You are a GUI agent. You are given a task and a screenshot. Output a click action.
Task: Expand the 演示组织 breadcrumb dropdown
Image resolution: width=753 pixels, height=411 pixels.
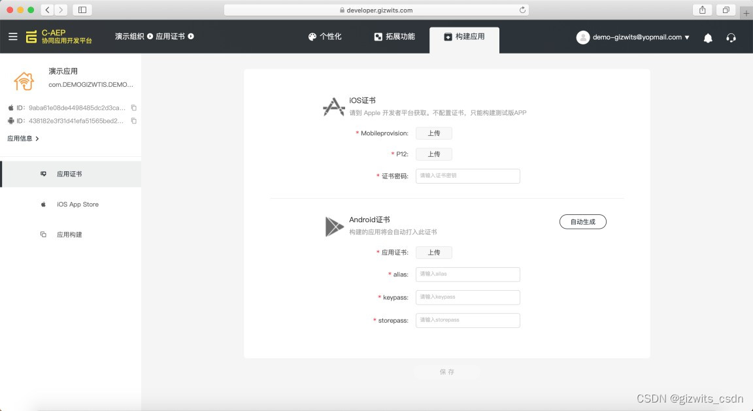coord(150,37)
